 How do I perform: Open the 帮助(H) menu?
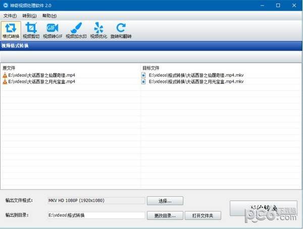point(49,16)
